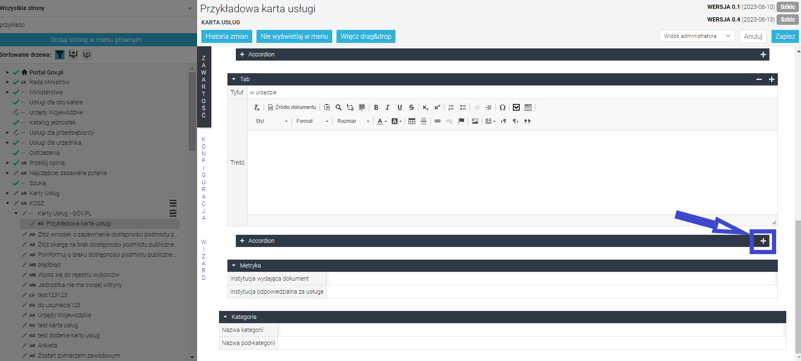The image size is (801, 361).
Task: Click the Remove Format icon in editor
Action: (x=256, y=108)
